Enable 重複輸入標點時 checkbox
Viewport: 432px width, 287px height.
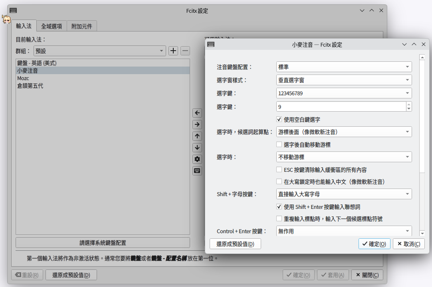[279, 219]
